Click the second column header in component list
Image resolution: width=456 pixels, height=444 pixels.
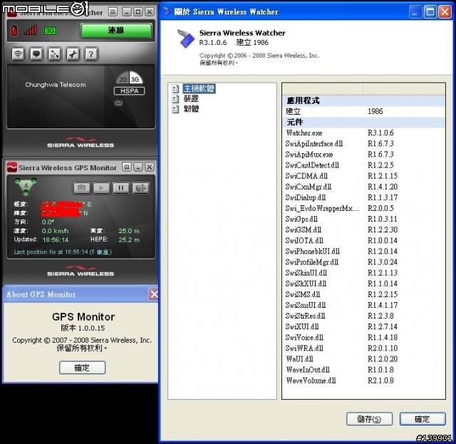(404, 89)
